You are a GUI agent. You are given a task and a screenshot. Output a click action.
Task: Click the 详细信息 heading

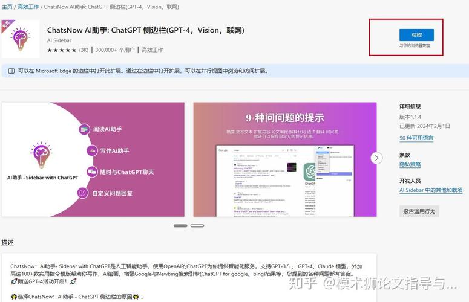(x=410, y=106)
